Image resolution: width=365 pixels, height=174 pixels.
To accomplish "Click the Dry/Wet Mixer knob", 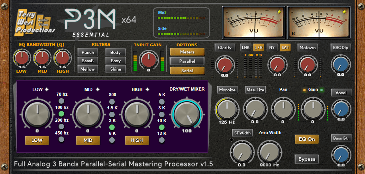I will pos(187,115).
